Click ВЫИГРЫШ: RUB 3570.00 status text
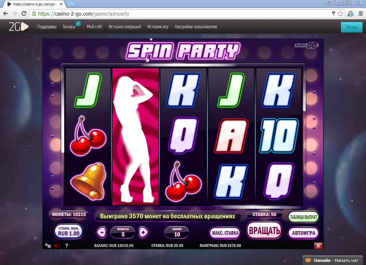Viewport: 366px width, 265px height. [220, 245]
